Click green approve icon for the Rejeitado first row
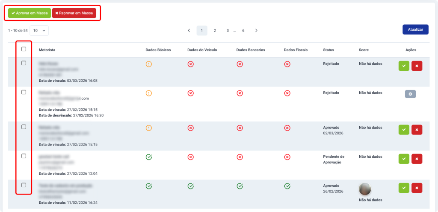 click(404, 66)
